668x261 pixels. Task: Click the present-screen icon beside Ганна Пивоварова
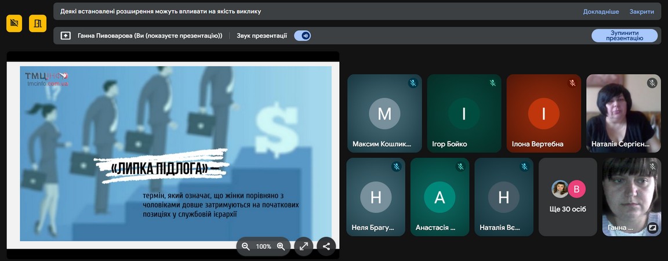[x=66, y=35]
